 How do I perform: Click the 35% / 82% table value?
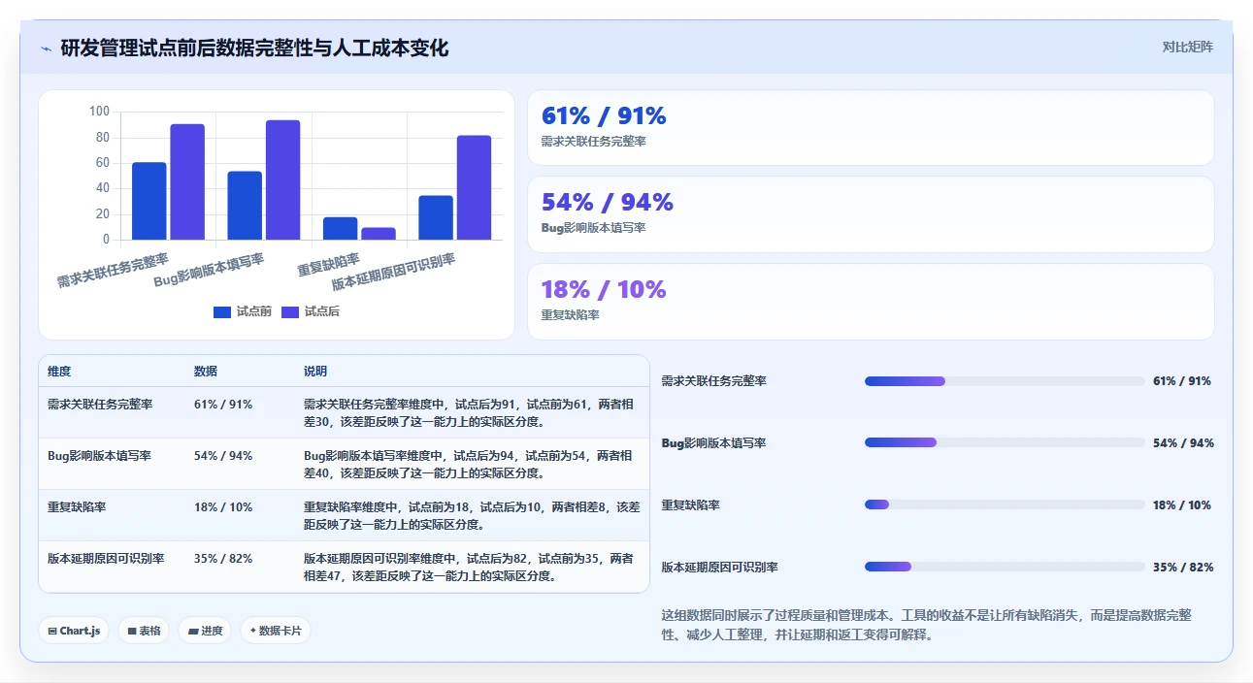tap(223, 559)
